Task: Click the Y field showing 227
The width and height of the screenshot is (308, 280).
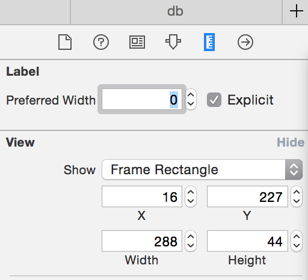Action: 247,196
